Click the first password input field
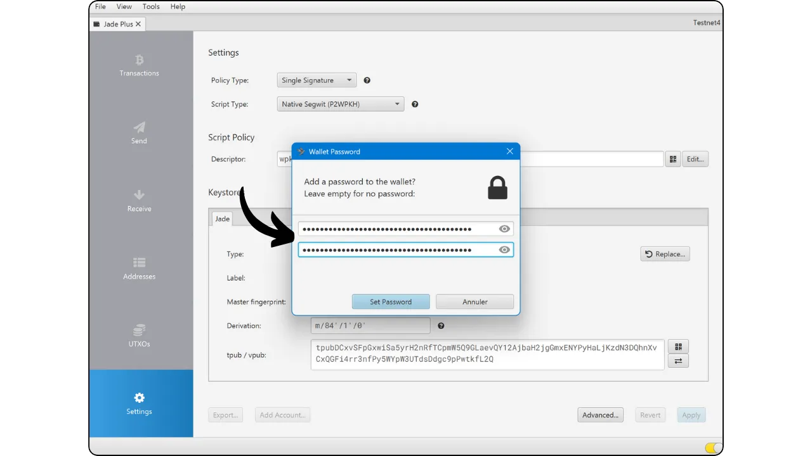812x456 pixels. pos(396,229)
